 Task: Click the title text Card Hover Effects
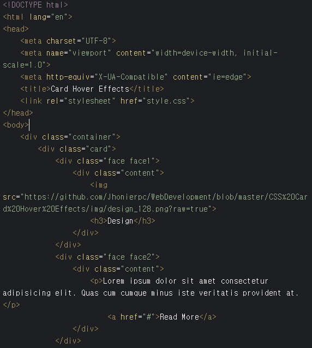[x=90, y=89]
